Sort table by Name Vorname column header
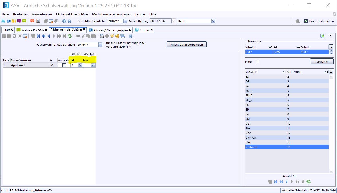 coord(30,60)
